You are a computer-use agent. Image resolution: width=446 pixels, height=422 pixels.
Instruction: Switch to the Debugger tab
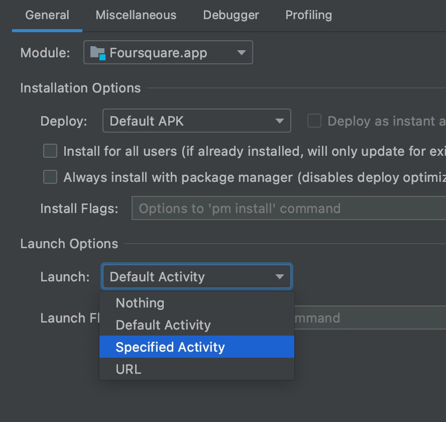pos(231,15)
